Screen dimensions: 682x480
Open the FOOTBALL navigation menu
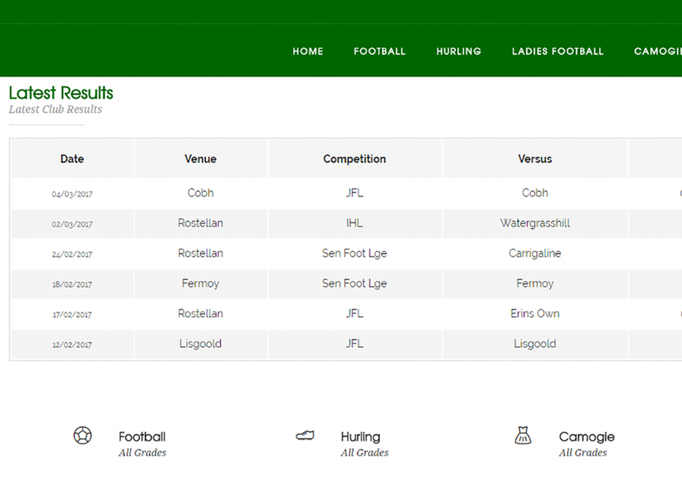click(x=380, y=51)
